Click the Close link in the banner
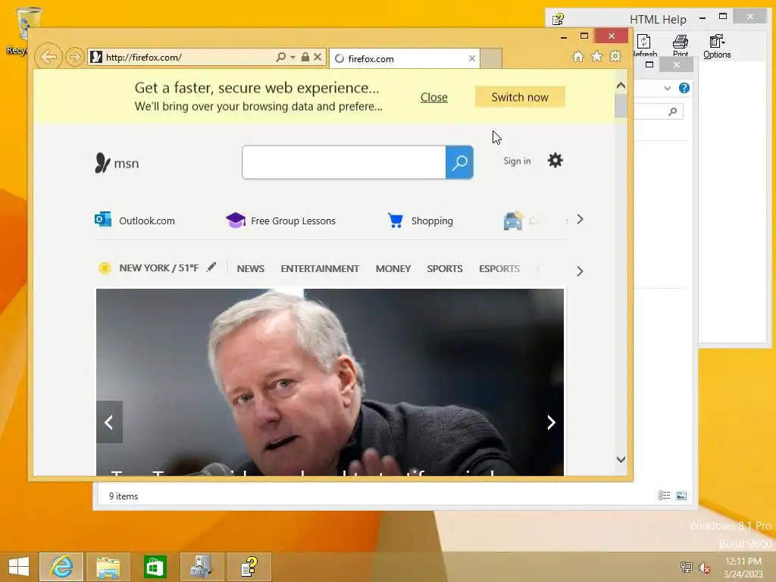 point(434,98)
